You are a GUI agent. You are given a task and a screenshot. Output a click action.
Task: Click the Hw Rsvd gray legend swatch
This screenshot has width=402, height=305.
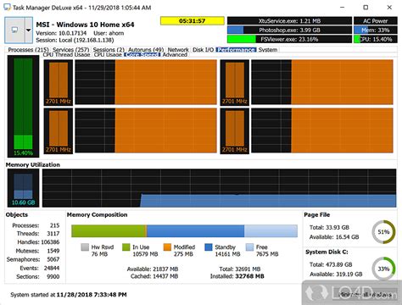pyautogui.click(x=85, y=247)
